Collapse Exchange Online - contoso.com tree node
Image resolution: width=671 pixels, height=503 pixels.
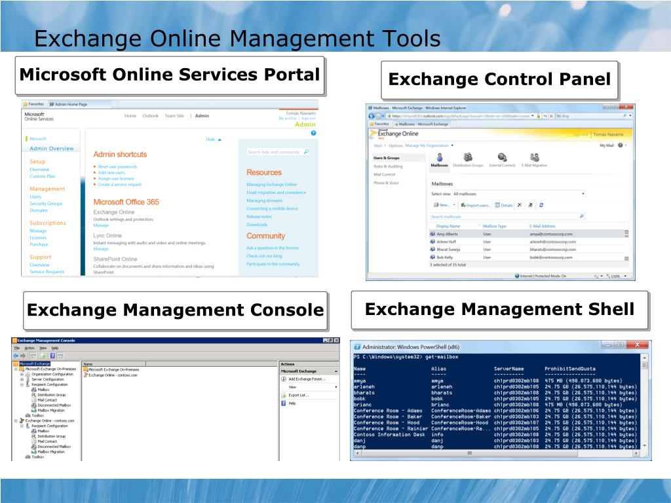16,420
